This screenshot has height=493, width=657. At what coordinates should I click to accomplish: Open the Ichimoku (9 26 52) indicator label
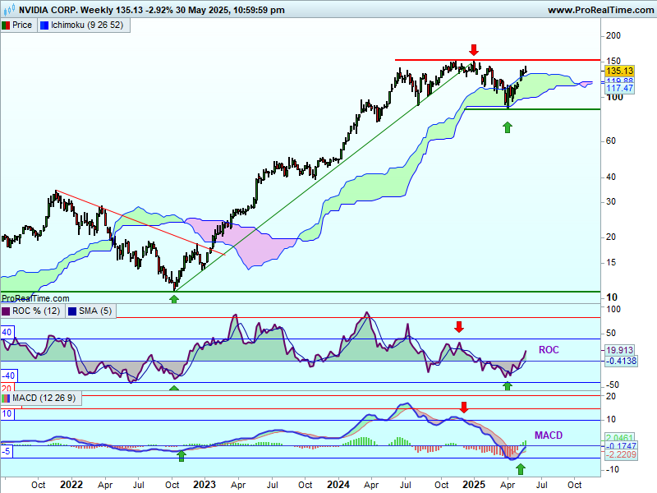pyautogui.click(x=86, y=25)
